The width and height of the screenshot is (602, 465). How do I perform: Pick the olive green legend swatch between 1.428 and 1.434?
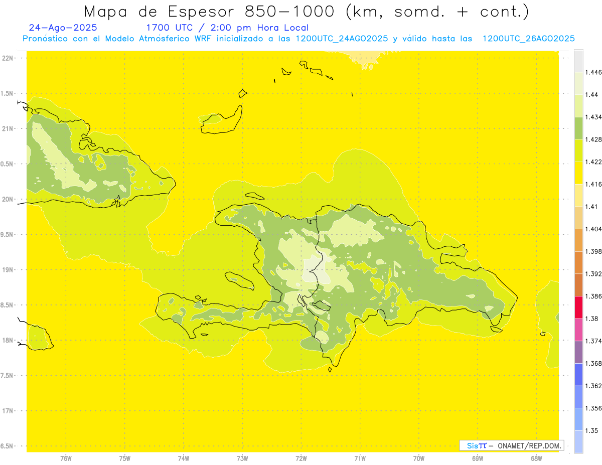point(578,128)
